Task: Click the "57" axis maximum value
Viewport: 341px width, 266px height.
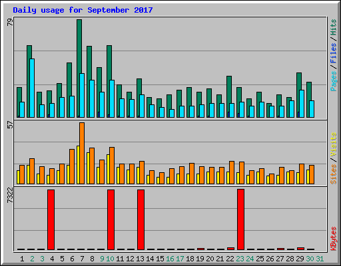Action: [x=10, y=125]
